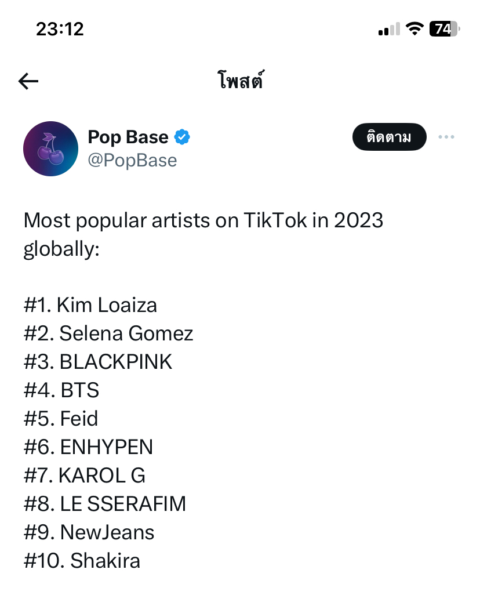Select the #8. LE SSERAFIM line
This screenshot has width=480, height=595.
[x=105, y=504]
